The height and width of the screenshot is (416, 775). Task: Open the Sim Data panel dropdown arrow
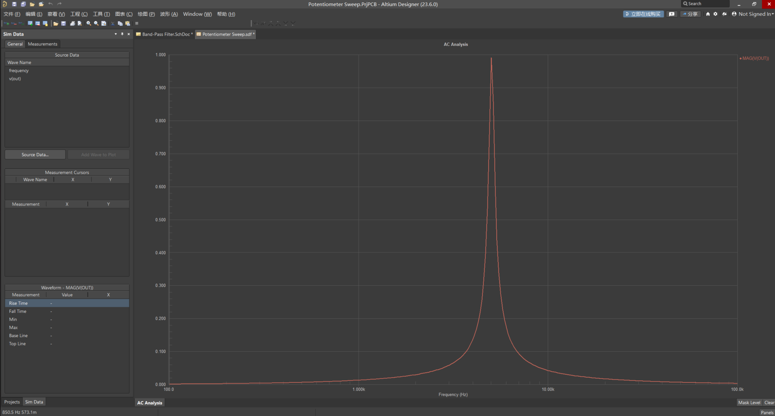point(116,34)
